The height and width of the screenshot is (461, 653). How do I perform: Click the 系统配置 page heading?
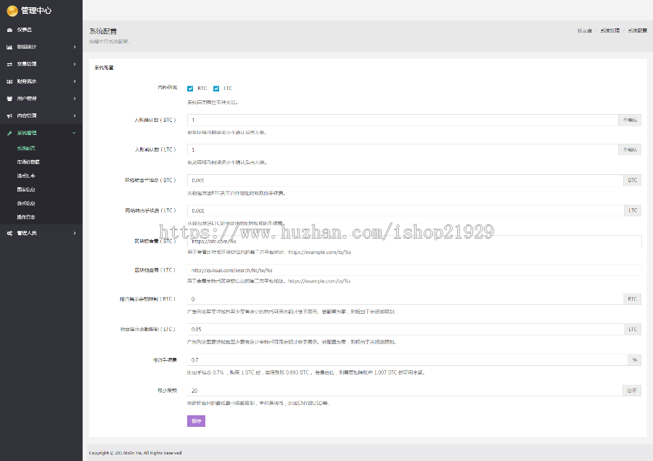click(103, 31)
